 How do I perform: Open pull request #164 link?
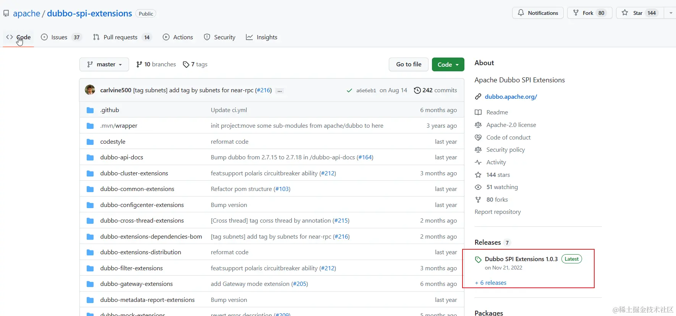pyautogui.click(x=365, y=157)
